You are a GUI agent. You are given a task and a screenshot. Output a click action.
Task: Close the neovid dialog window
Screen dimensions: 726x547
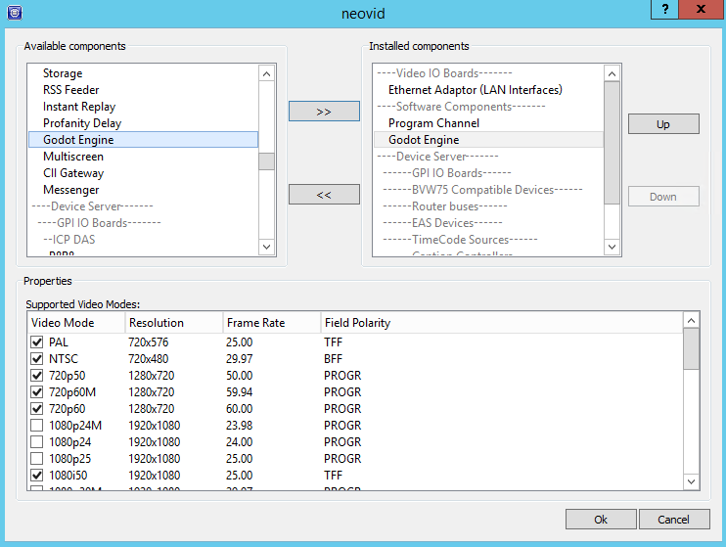(x=701, y=9)
